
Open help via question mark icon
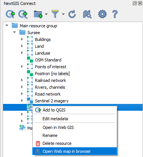(115, 14)
